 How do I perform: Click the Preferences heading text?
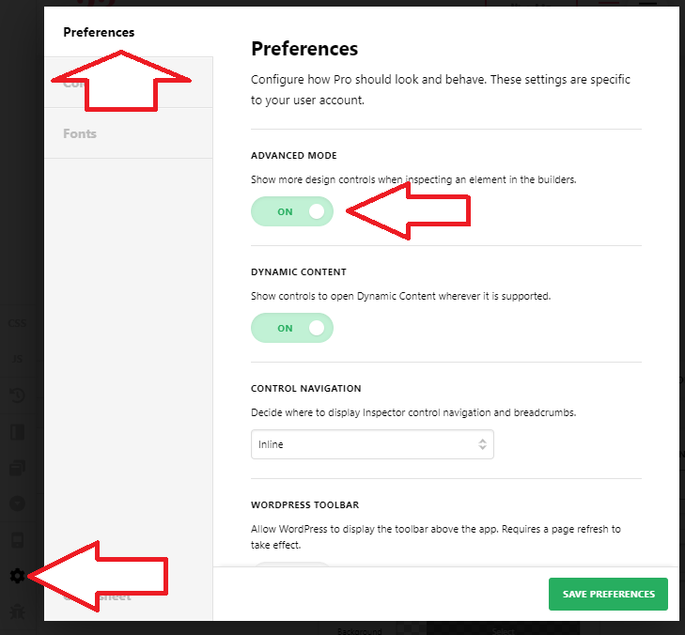[304, 49]
